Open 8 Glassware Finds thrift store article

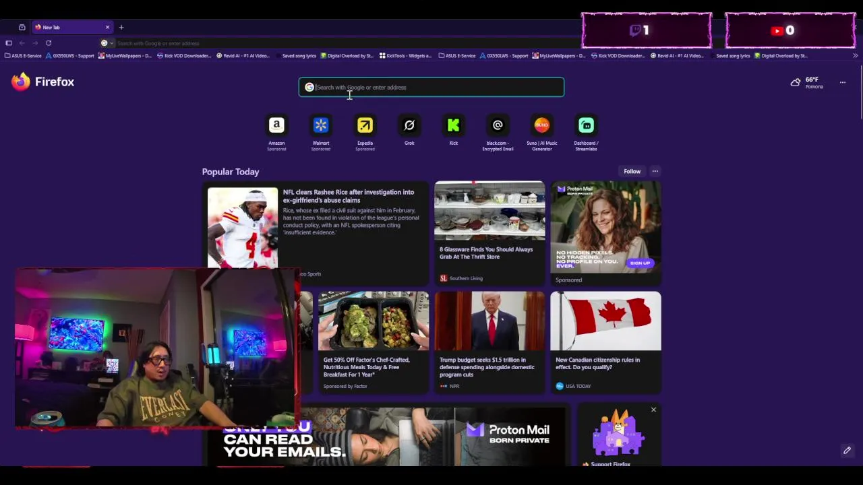pos(486,253)
